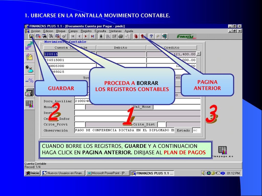Click the arrows icon atop left sidebar
Screen dimensions: 262x196
coord(29,45)
